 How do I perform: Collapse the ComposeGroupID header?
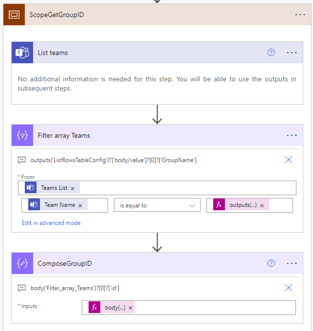(157, 263)
